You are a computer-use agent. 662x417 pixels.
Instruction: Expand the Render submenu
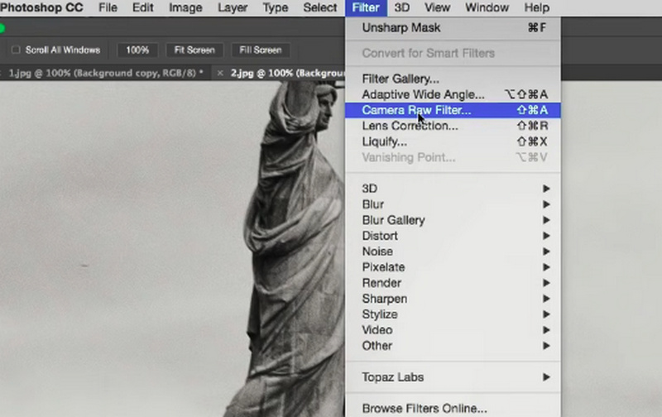click(x=453, y=283)
